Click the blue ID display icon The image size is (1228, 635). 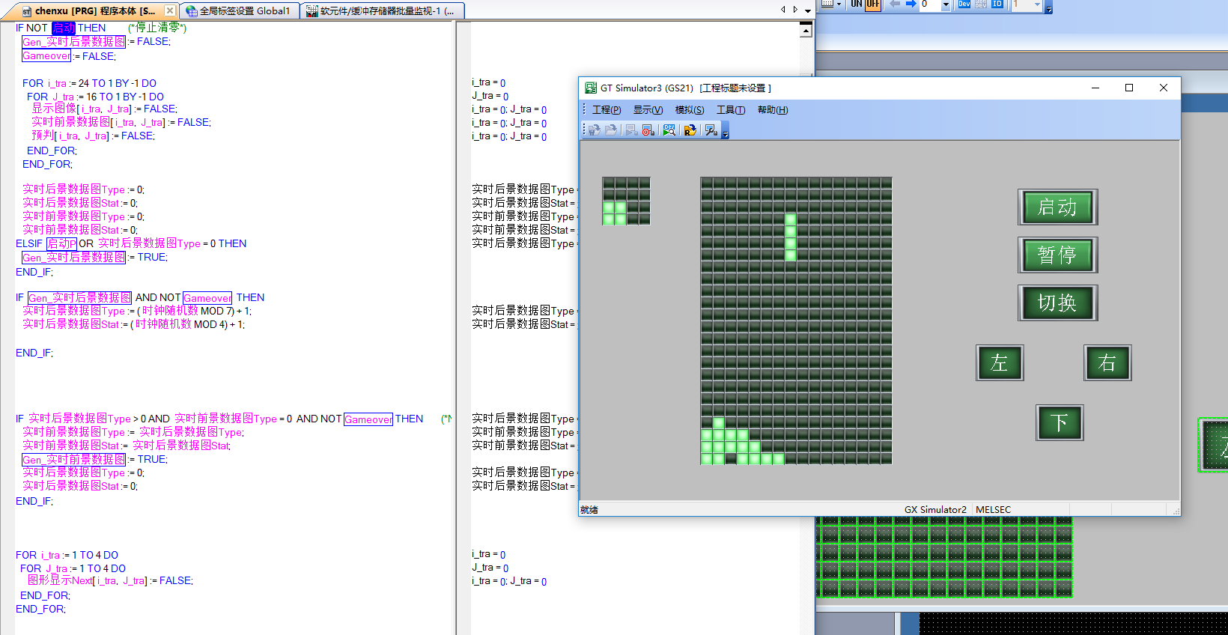point(997,4)
